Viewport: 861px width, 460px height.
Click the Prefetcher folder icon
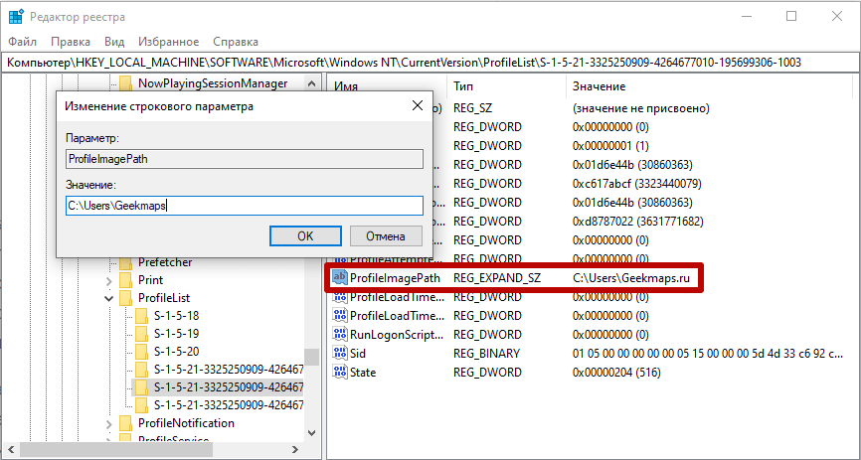pos(126,262)
